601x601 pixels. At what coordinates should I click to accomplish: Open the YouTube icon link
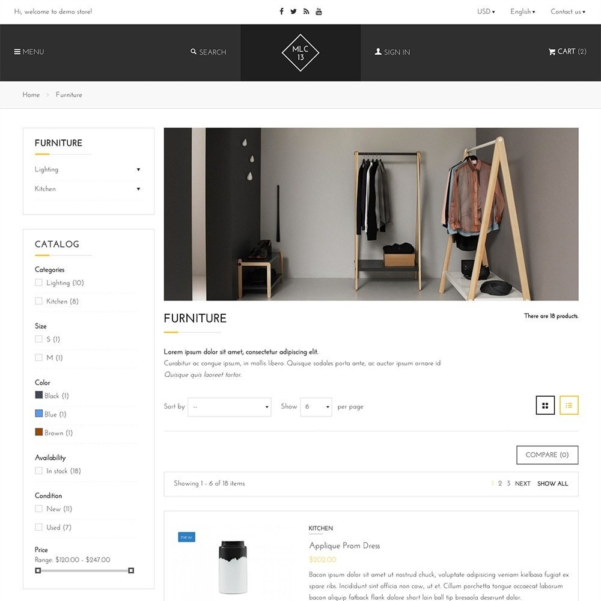[319, 11]
